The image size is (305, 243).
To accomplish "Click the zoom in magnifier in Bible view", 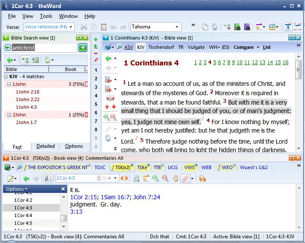I will 106,117.
